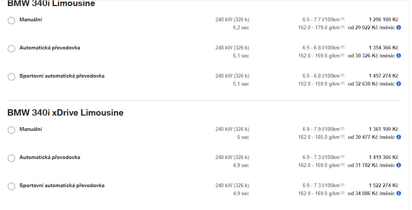Click the 1 522 274 Kč price

tap(384, 186)
